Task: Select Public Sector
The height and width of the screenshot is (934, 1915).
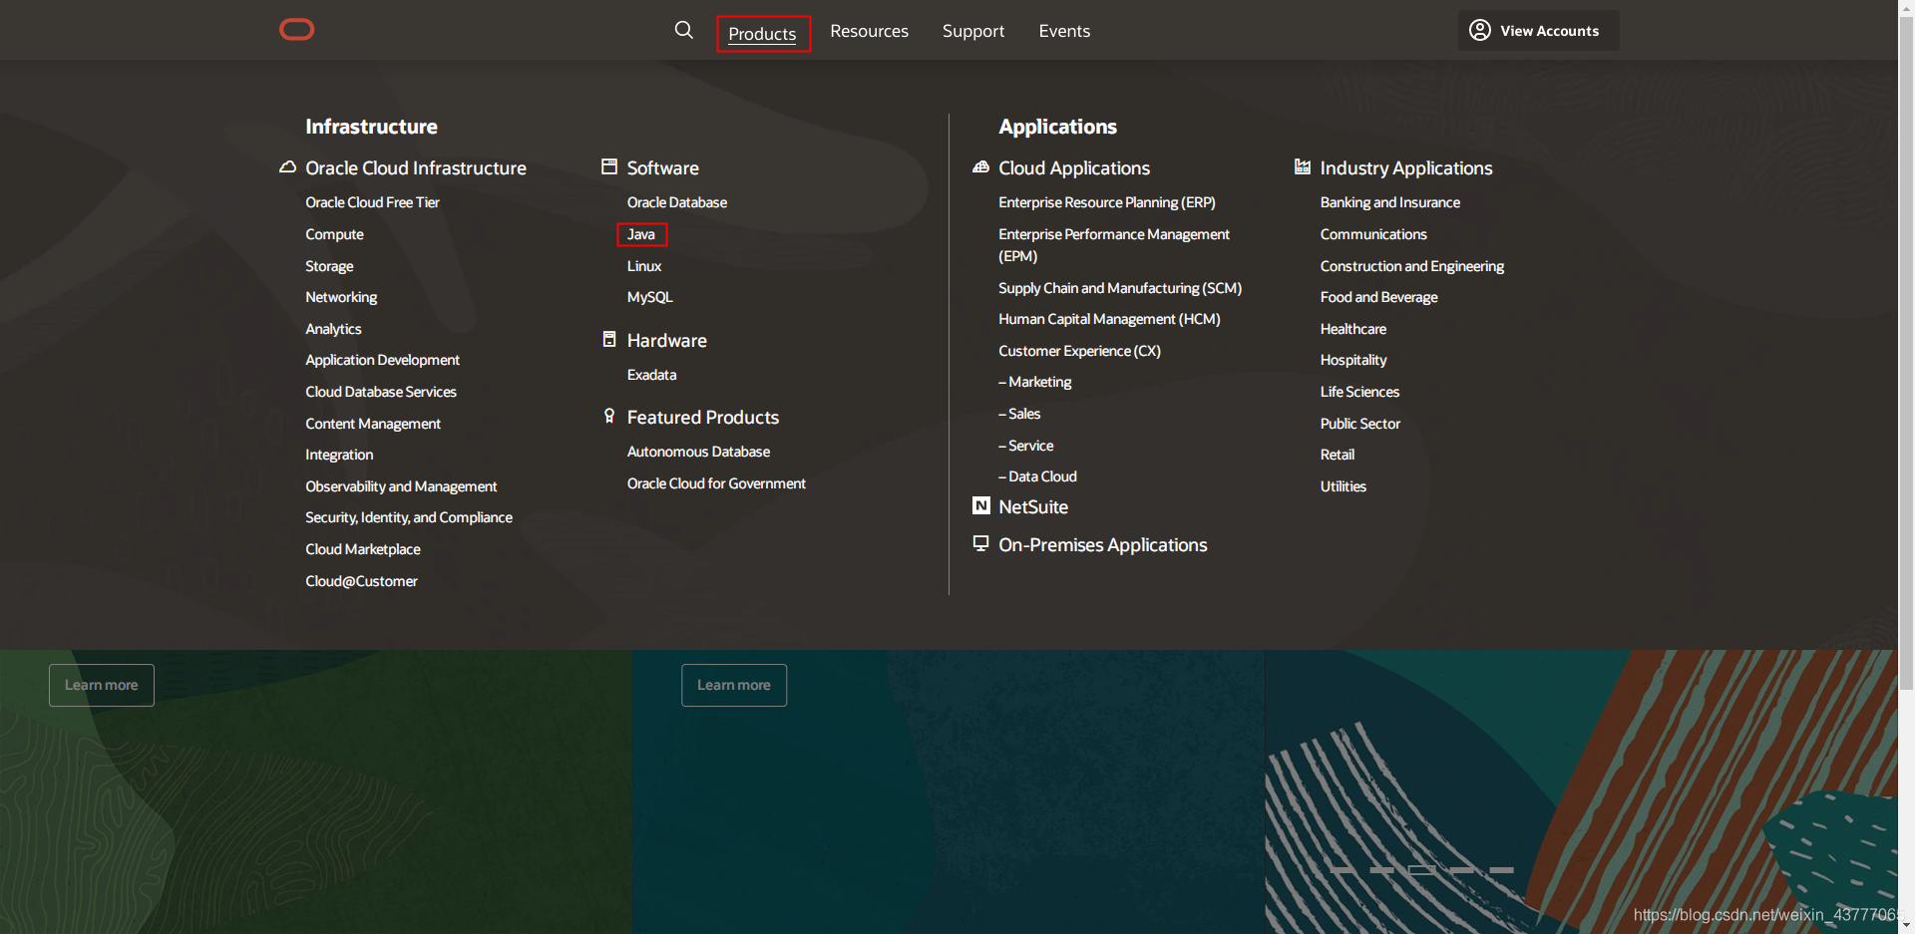Action: coord(1360,424)
